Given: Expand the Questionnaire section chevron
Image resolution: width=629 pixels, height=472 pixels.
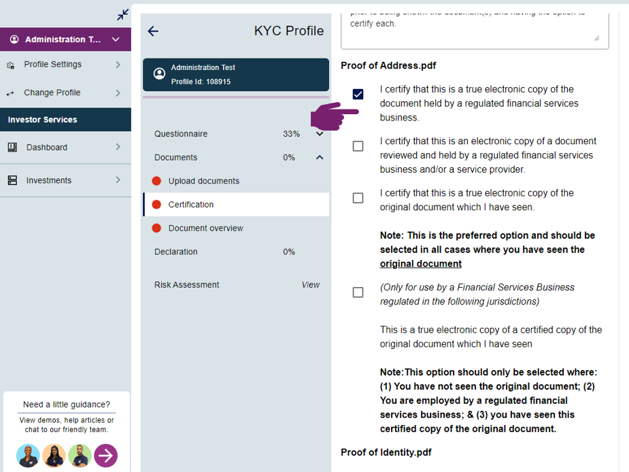Looking at the screenshot, I should click(x=320, y=134).
